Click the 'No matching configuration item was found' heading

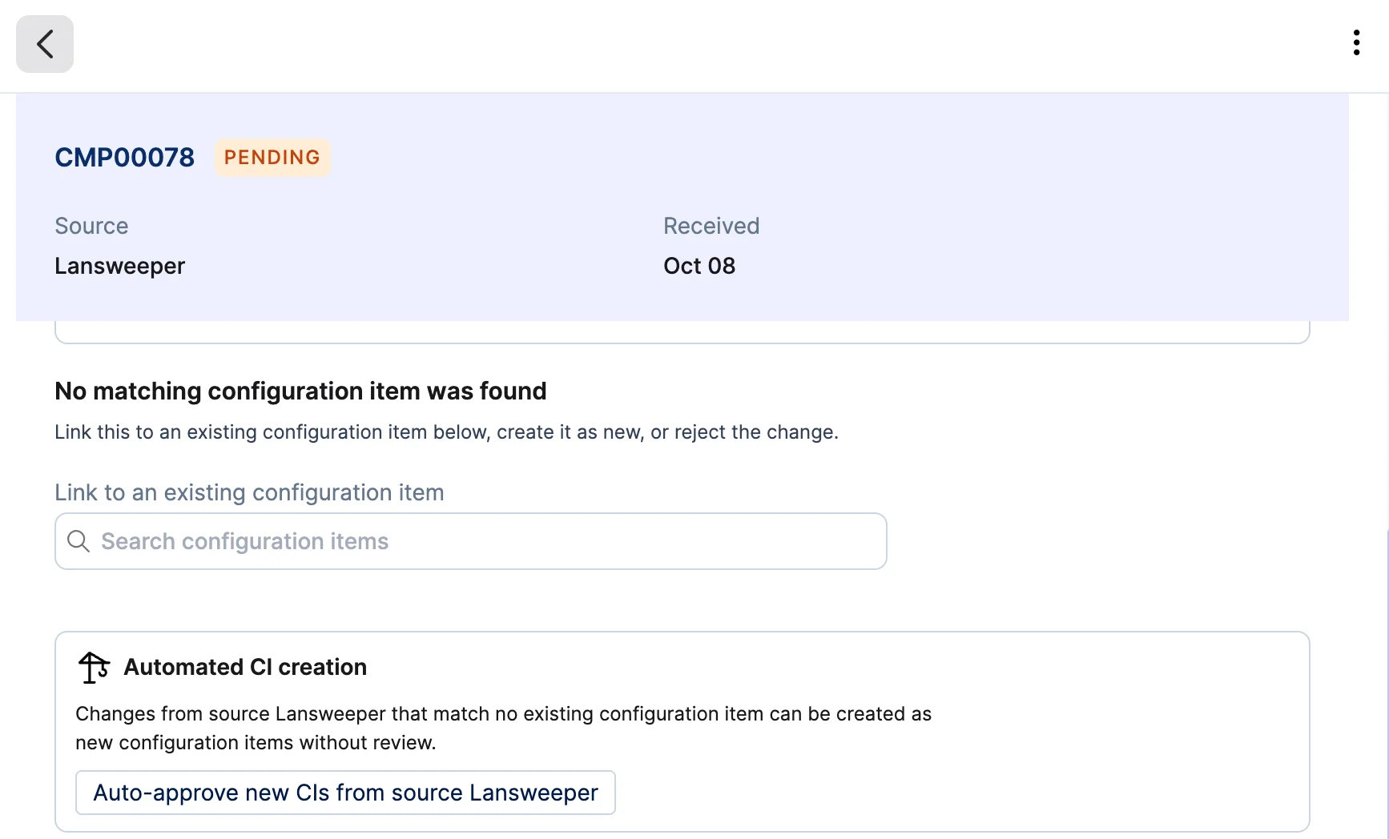(x=300, y=391)
